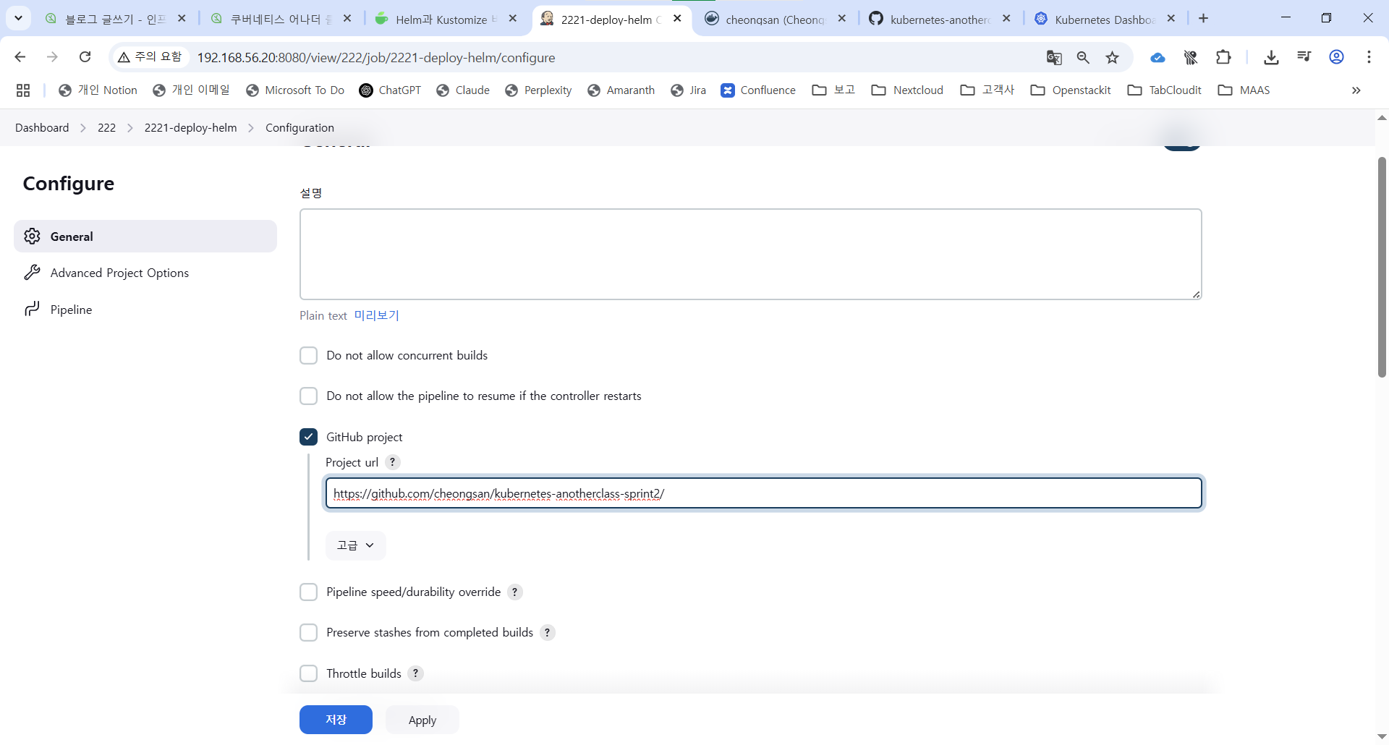The width and height of the screenshot is (1389, 745).
Task: Open the Perplexity bookmark
Action: click(x=538, y=90)
